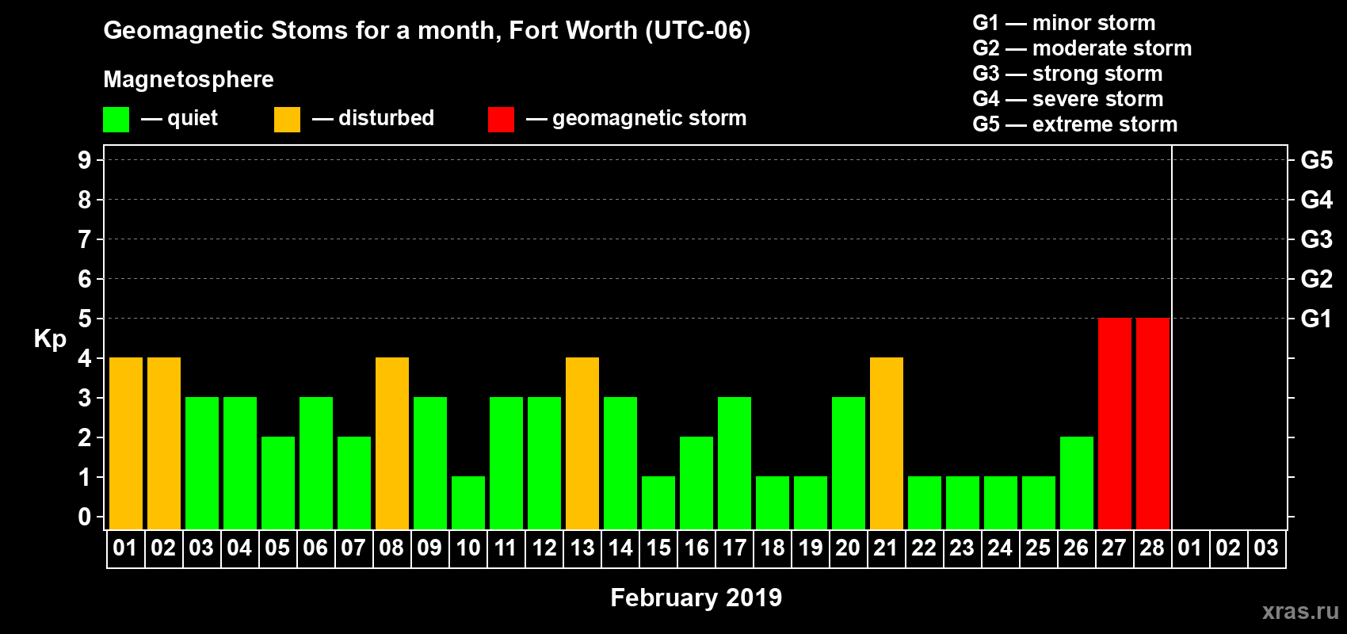Click the Kp axis label

point(50,338)
